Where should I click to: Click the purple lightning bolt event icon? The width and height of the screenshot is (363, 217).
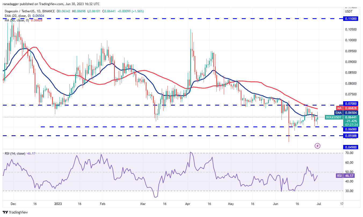click(317, 146)
